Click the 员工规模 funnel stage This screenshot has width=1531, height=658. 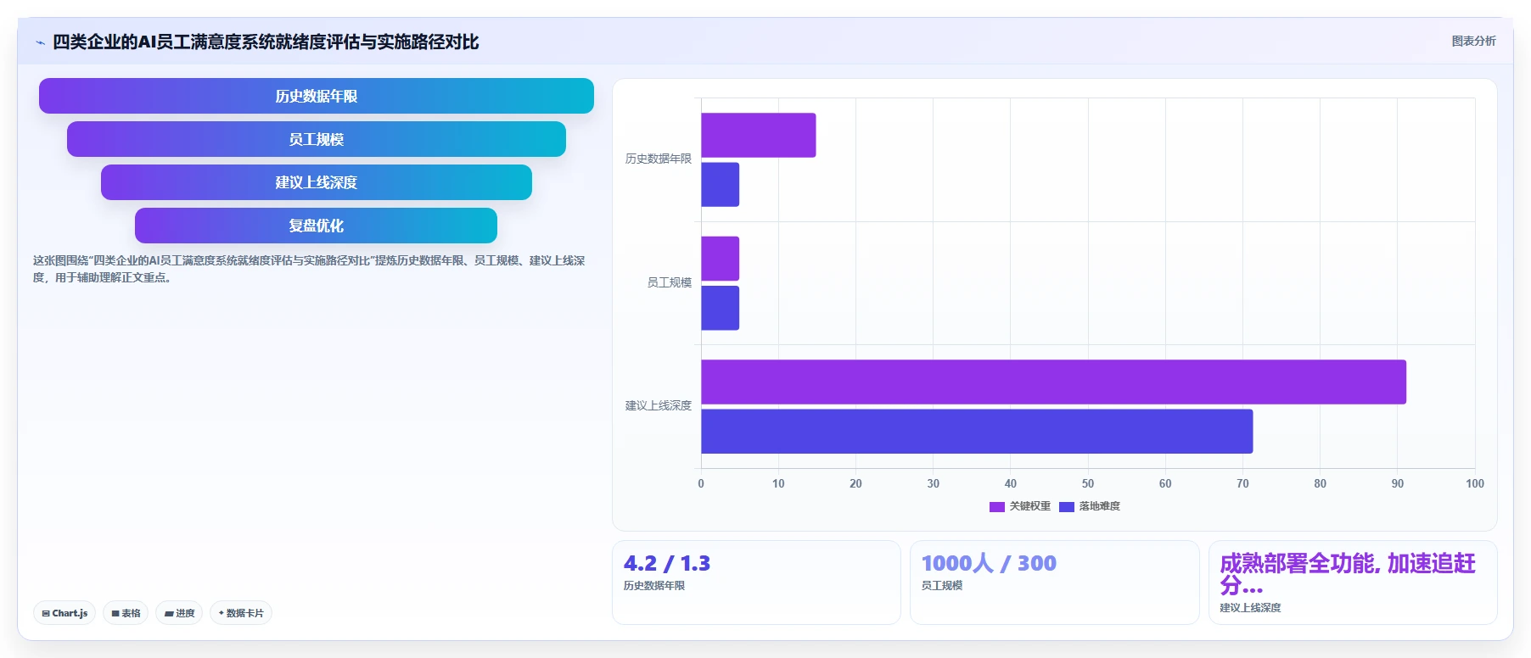(317, 139)
